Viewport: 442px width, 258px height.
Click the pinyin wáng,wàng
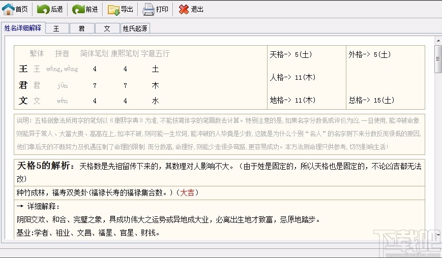(62, 69)
